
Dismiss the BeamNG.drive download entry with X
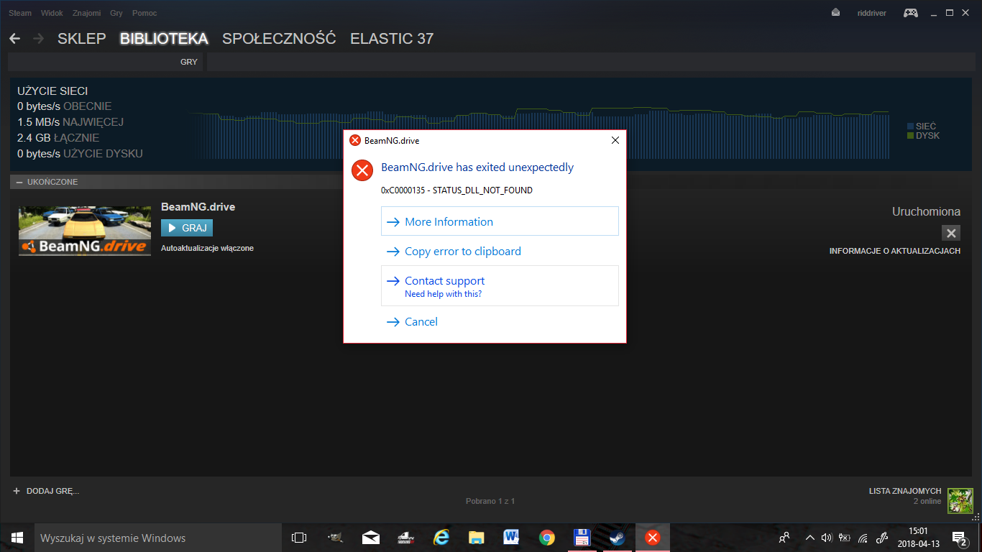pyautogui.click(x=951, y=233)
